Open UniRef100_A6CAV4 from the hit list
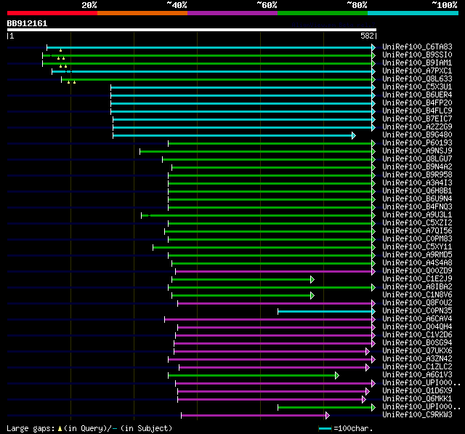 coord(417,319)
